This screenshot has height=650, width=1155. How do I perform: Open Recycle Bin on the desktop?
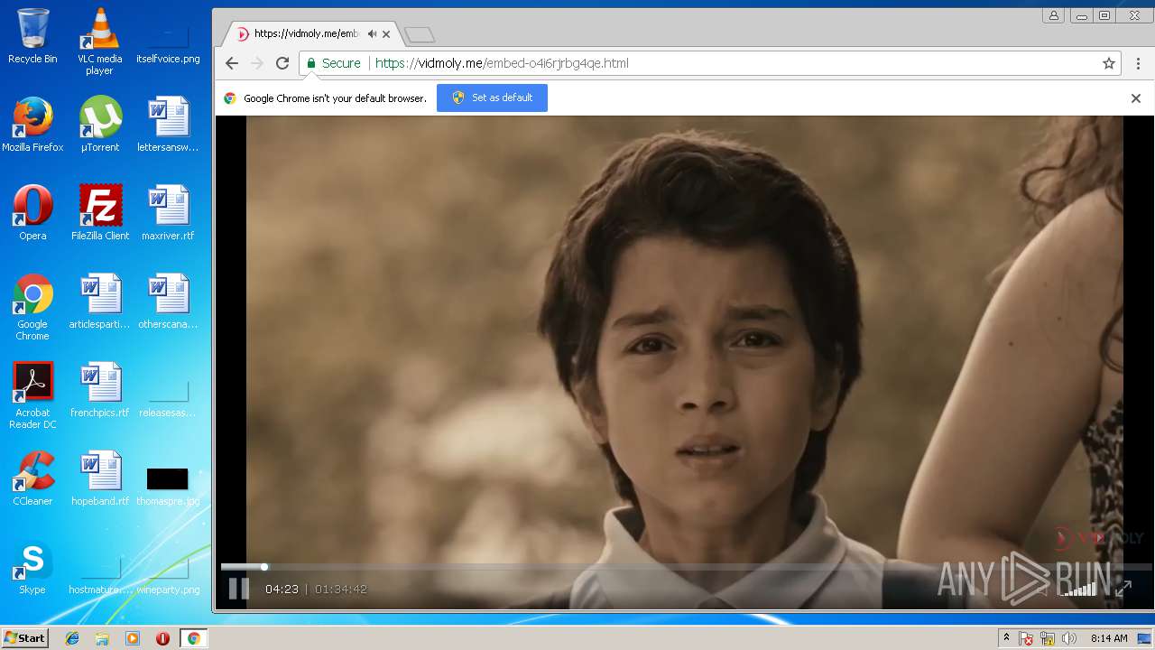coord(32,36)
